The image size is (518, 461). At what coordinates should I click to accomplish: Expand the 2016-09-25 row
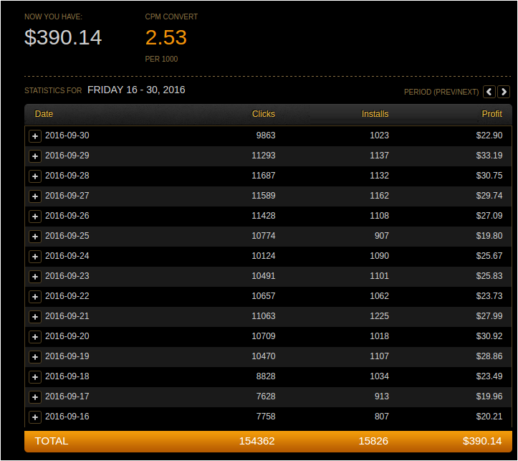[x=35, y=237]
